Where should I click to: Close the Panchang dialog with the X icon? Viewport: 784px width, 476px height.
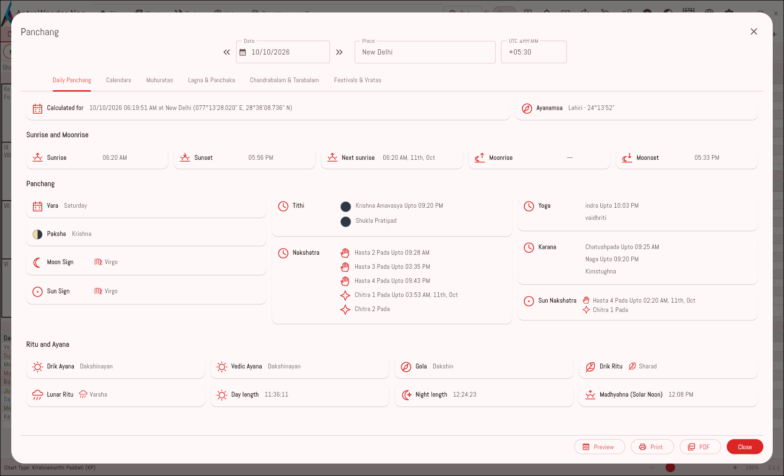(753, 31)
